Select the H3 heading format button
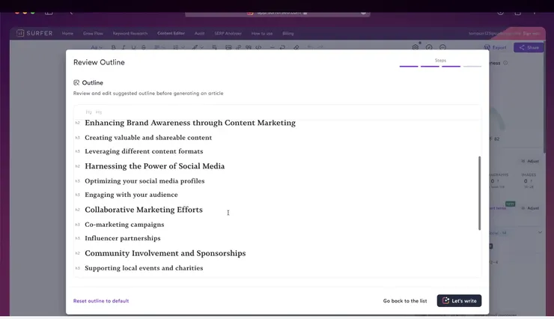Screen dimensions: 554x319 [x=99, y=112]
